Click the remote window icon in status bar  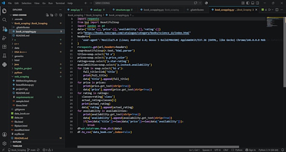pyautogui.click(x=3, y=150)
